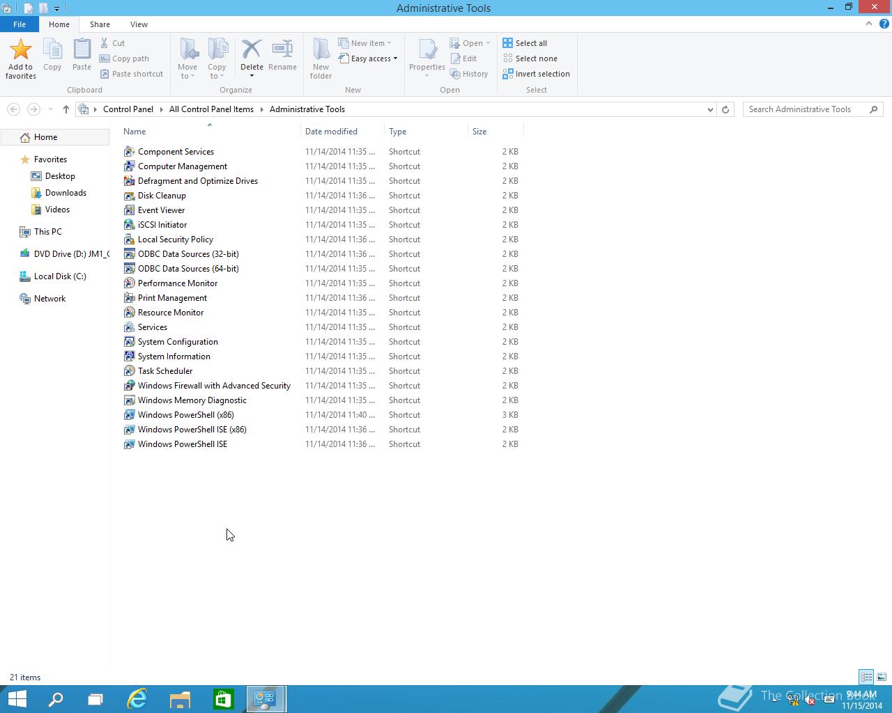Open the File menu tab
This screenshot has height=713, width=892.
pos(20,24)
